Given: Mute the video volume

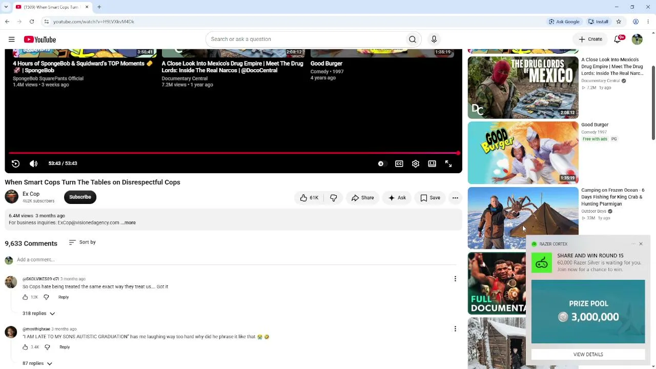Looking at the screenshot, I should coord(34,163).
